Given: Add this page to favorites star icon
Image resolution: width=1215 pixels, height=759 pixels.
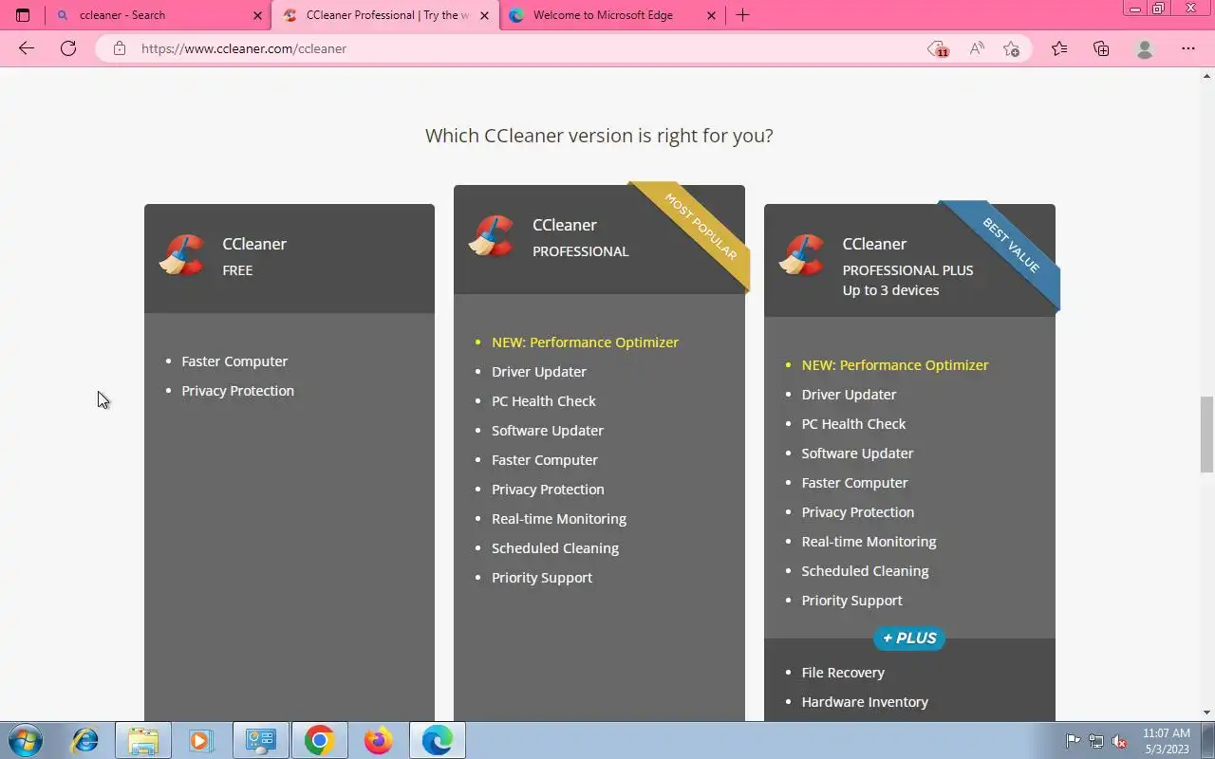Looking at the screenshot, I should [1012, 48].
